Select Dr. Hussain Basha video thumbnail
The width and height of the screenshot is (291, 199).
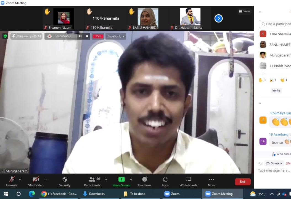click(x=190, y=19)
